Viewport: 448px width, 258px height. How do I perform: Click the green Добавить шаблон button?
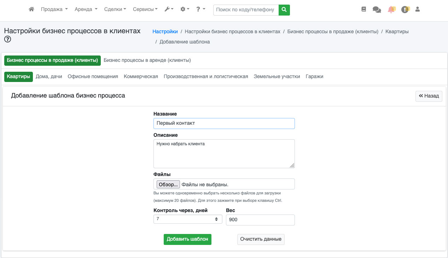coord(187,239)
